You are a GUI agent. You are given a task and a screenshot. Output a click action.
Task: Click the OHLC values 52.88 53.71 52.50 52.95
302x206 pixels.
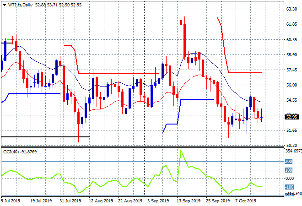click(x=59, y=5)
